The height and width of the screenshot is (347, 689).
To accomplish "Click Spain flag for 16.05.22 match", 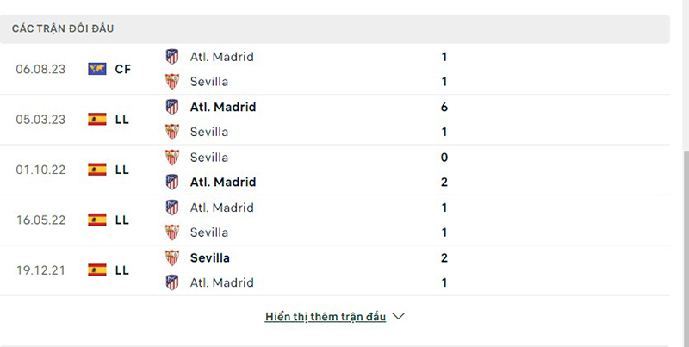I will coord(96,220).
